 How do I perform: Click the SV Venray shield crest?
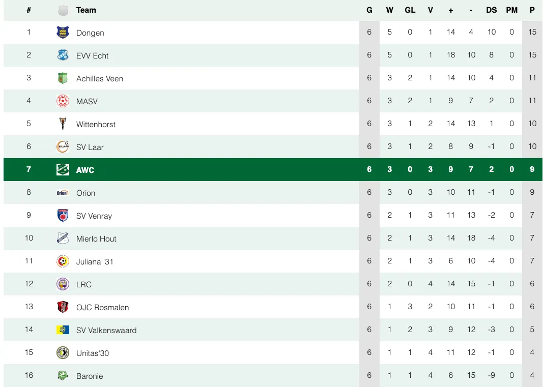[63, 215]
